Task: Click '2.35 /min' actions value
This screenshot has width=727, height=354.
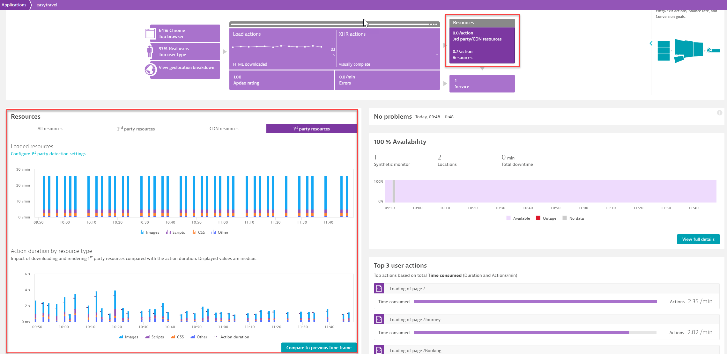Action: tap(700, 301)
